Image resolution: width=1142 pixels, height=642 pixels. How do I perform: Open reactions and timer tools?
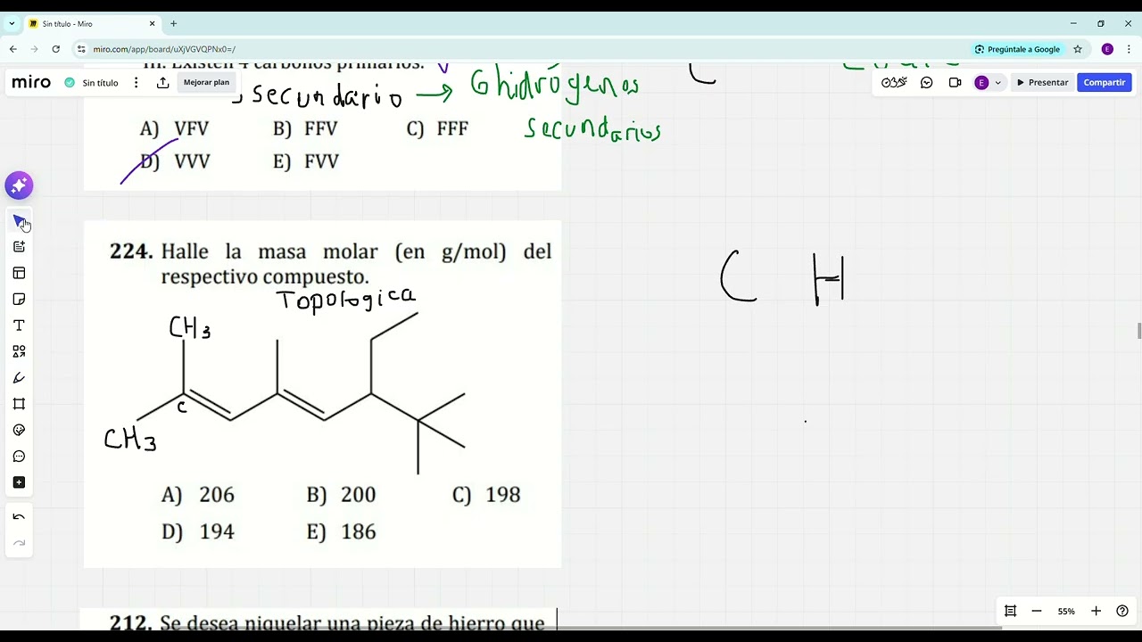[x=894, y=82]
